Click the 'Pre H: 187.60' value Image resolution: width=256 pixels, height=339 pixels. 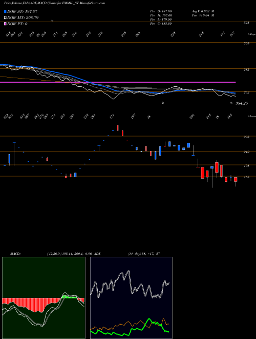161,15
